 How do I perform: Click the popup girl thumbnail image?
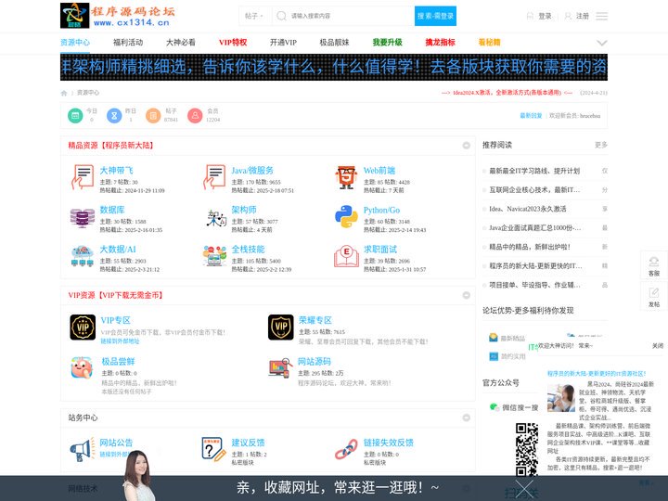point(561,398)
